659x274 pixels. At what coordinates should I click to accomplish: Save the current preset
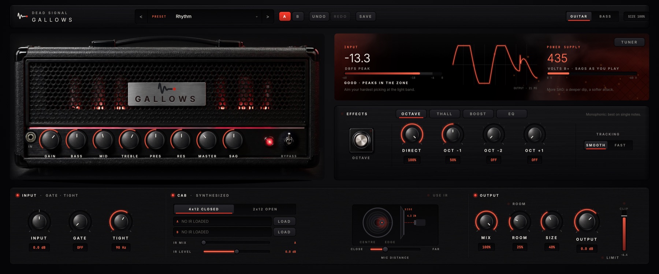365,16
